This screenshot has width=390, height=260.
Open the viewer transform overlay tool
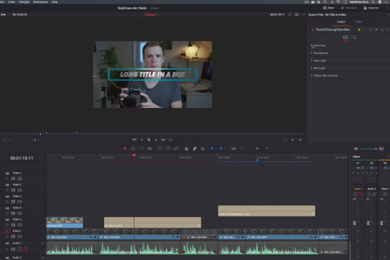point(5,140)
